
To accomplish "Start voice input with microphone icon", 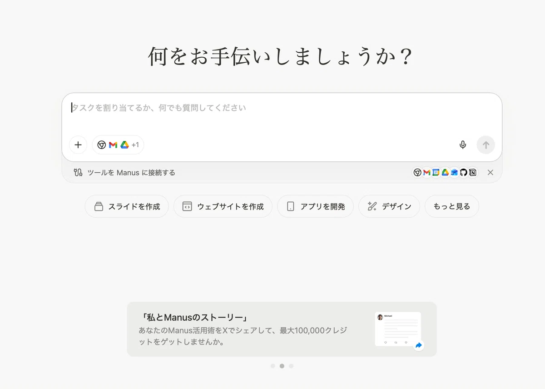I will [463, 145].
